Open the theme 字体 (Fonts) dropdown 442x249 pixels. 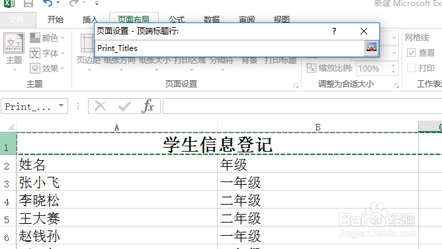pos(47,53)
